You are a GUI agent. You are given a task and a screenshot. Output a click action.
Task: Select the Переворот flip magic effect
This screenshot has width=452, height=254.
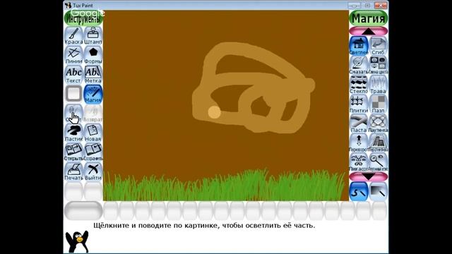click(359, 143)
